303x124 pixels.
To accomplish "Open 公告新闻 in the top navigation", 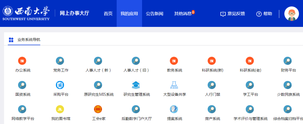I will point(154,14).
